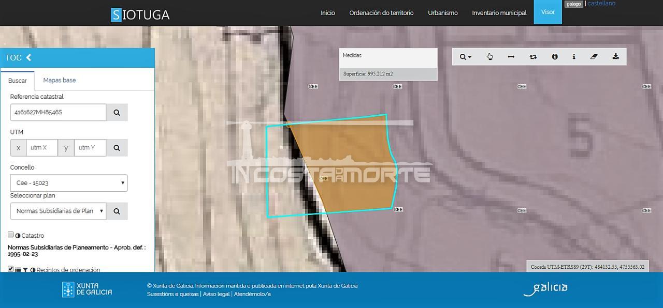Search the catastral reference magnifier button
The width and height of the screenshot is (663, 308).
tap(117, 112)
